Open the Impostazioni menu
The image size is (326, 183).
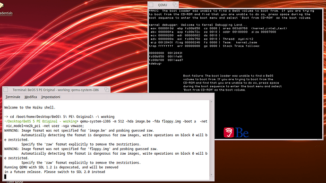coord(51,97)
